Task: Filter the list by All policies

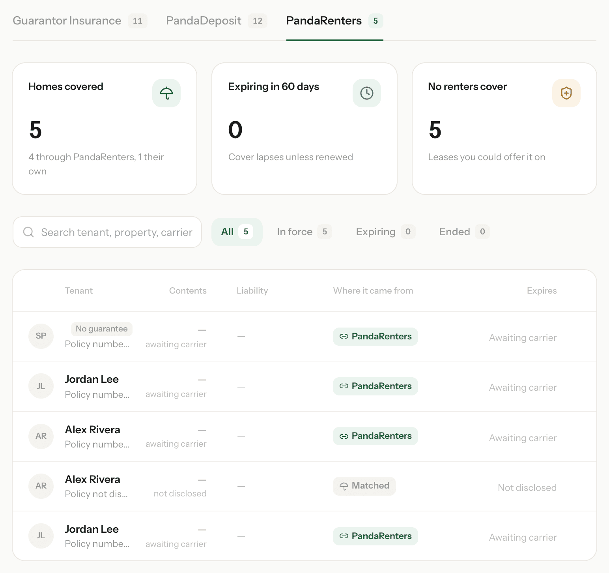Action: click(x=237, y=232)
